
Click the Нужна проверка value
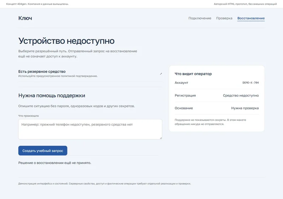coord(245,108)
